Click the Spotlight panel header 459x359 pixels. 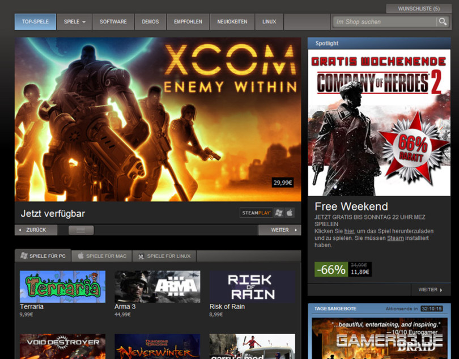tap(379, 43)
